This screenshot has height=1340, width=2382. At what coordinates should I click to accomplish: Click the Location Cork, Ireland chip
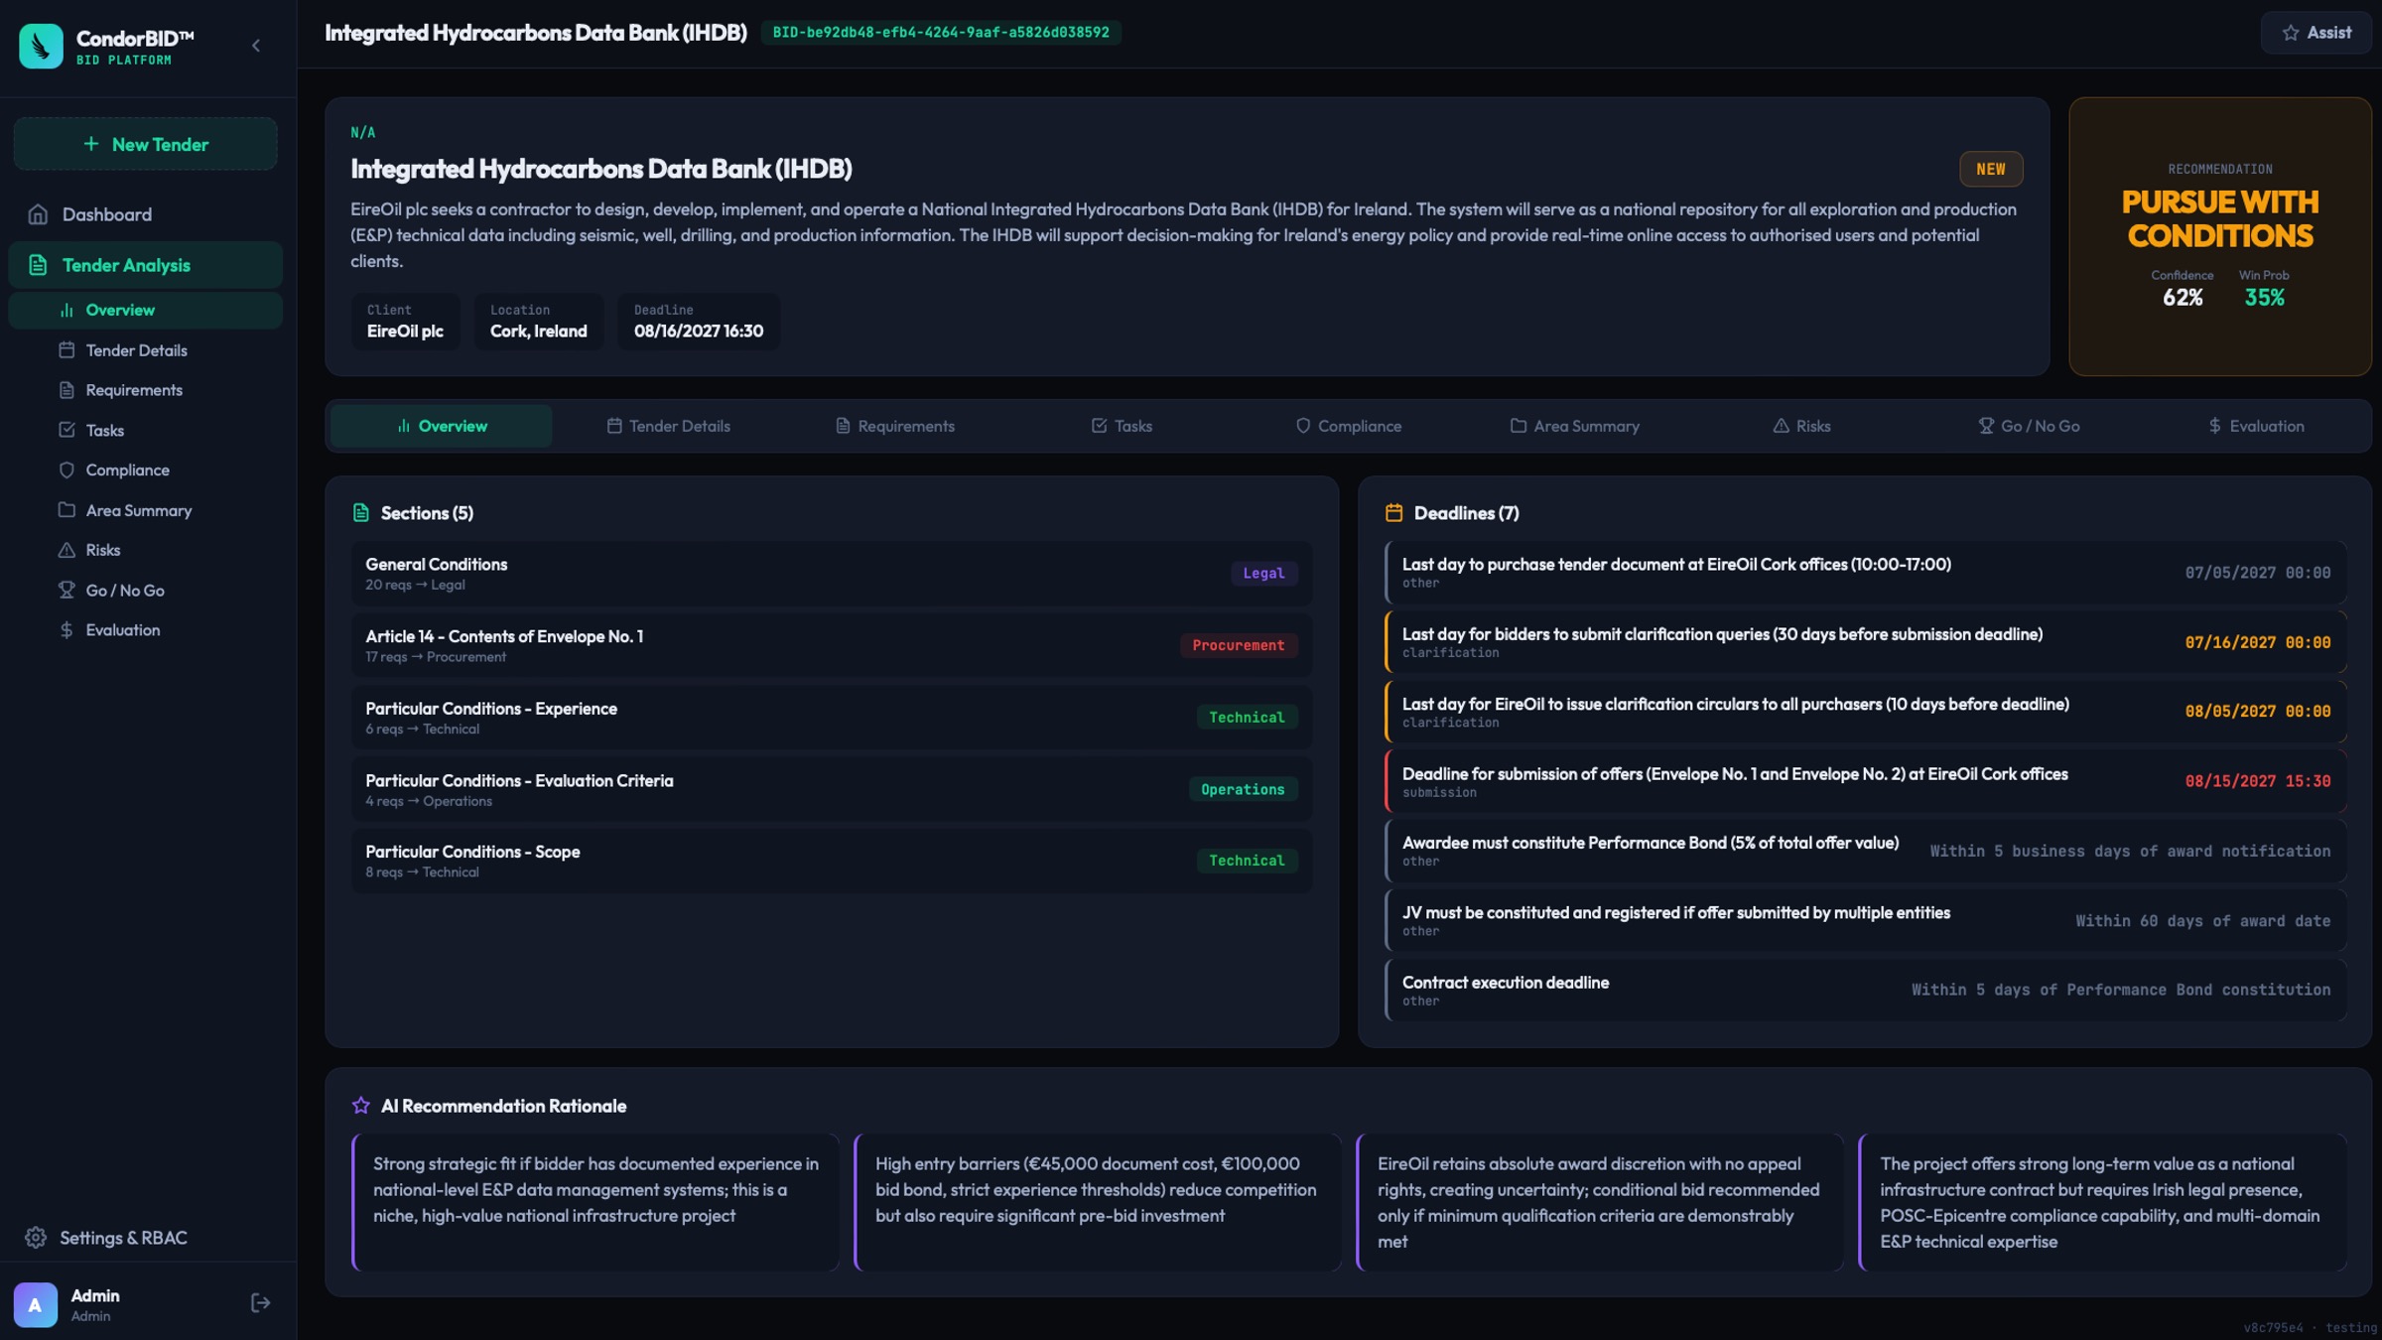coord(539,322)
